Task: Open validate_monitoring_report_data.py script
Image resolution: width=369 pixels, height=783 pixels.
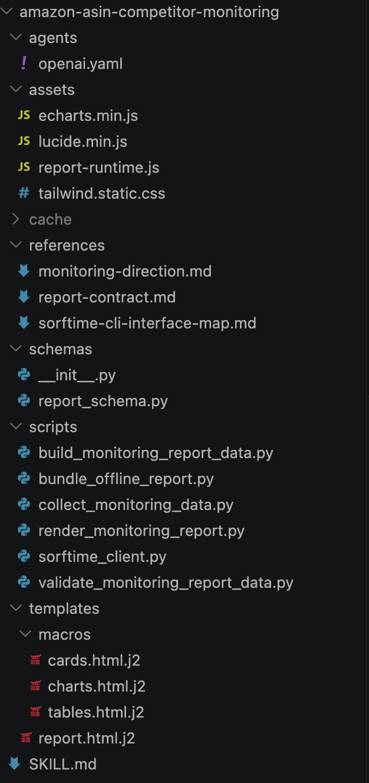Action: coord(166,583)
